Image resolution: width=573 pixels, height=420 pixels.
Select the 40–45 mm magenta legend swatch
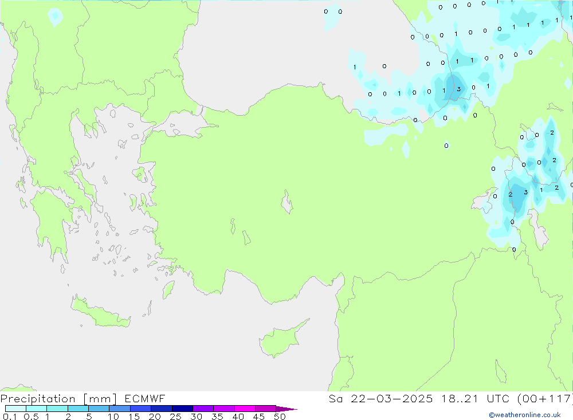pos(245,409)
